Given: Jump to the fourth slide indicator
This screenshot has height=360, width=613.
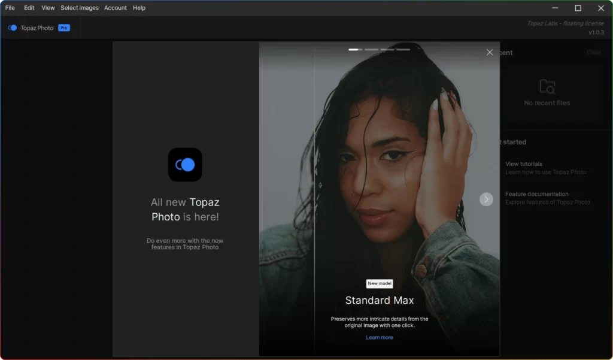Looking at the screenshot, I should click(403, 50).
